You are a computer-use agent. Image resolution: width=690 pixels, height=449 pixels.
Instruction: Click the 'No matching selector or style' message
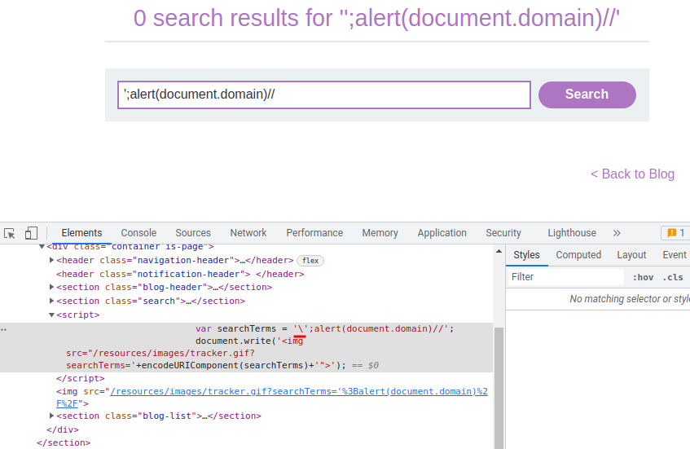coord(630,299)
